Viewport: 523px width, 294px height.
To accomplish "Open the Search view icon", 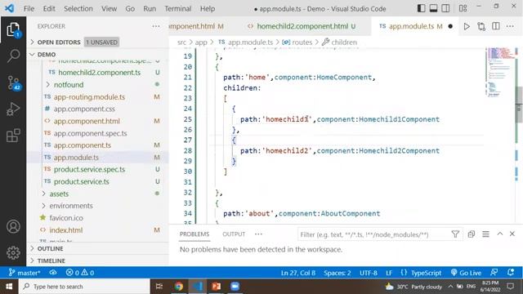I will point(13,56).
